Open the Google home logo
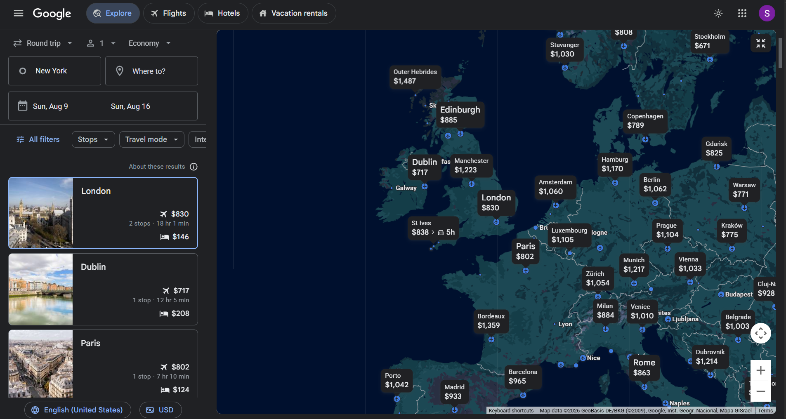The height and width of the screenshot is (419, 786). (x=52, y=13)
